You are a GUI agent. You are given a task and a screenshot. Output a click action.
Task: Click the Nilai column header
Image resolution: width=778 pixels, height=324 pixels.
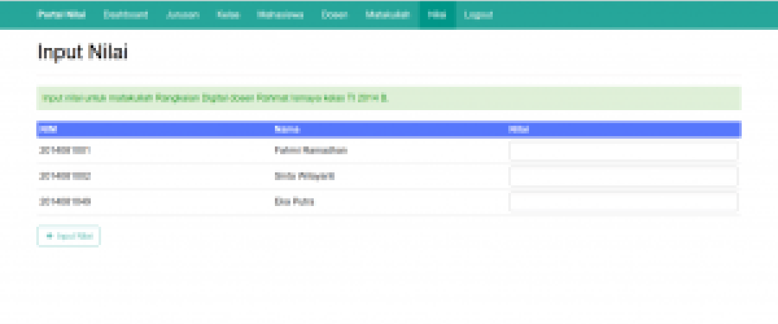tap(520, 130)
